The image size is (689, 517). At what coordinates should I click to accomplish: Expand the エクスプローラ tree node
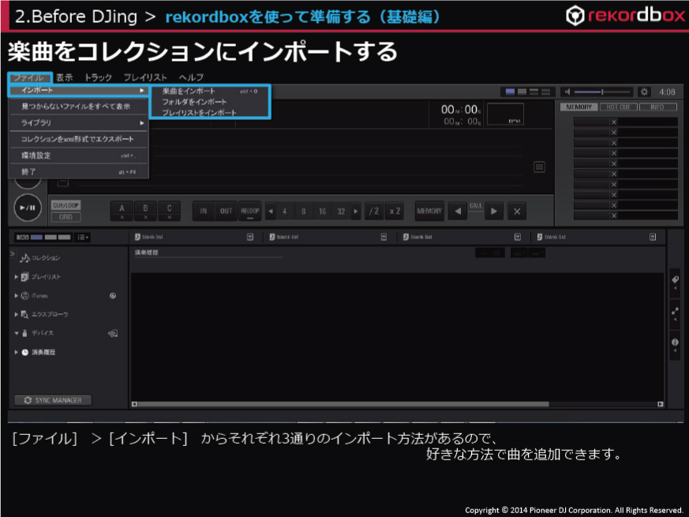17,314
